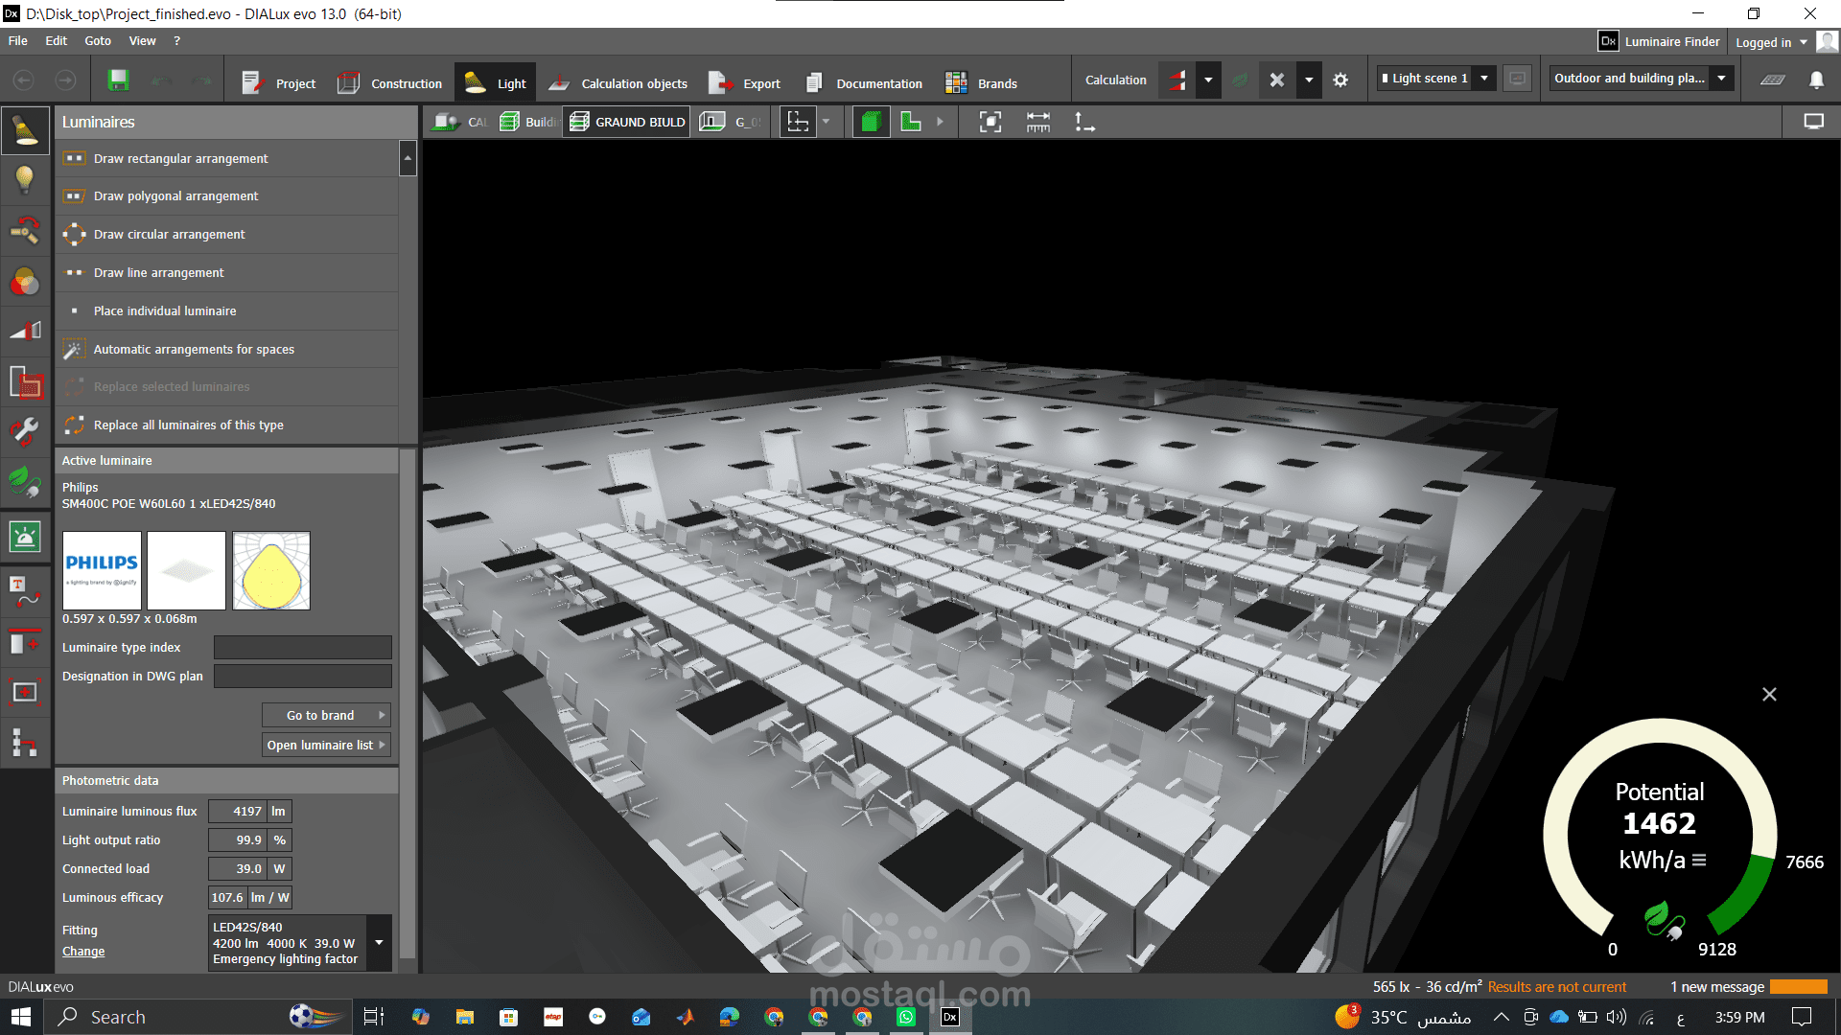The width and height of the screenshot is (1841, 1035).
Task: Click the Luminaire type index input field
Action: coord(302,648)
